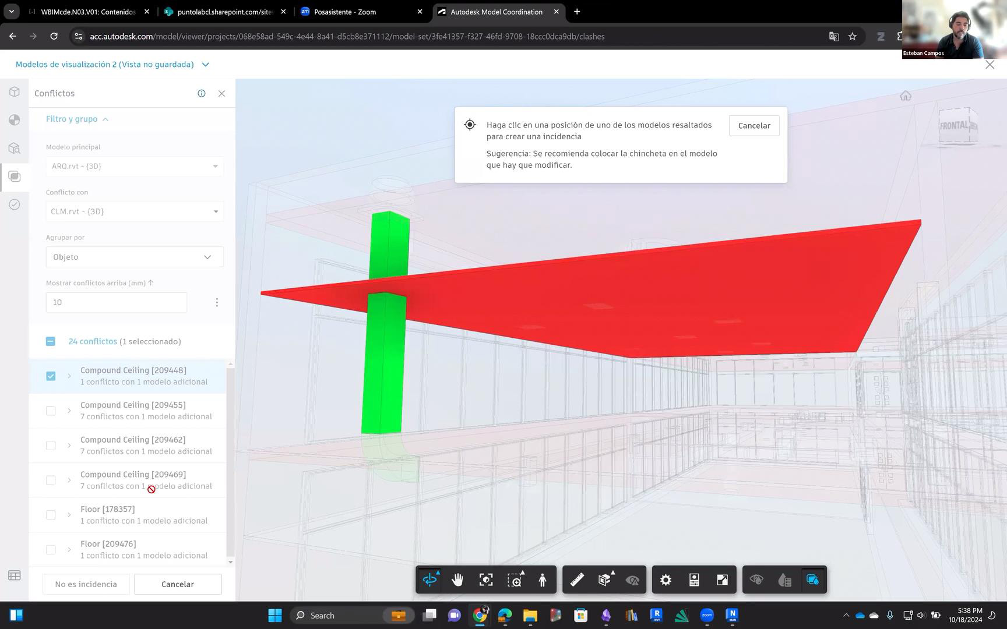The width and height of the screenshot is (1007, 629).
Task: Click the Mostrar conflictos arriba input field
Action: (x=117, y=302)
